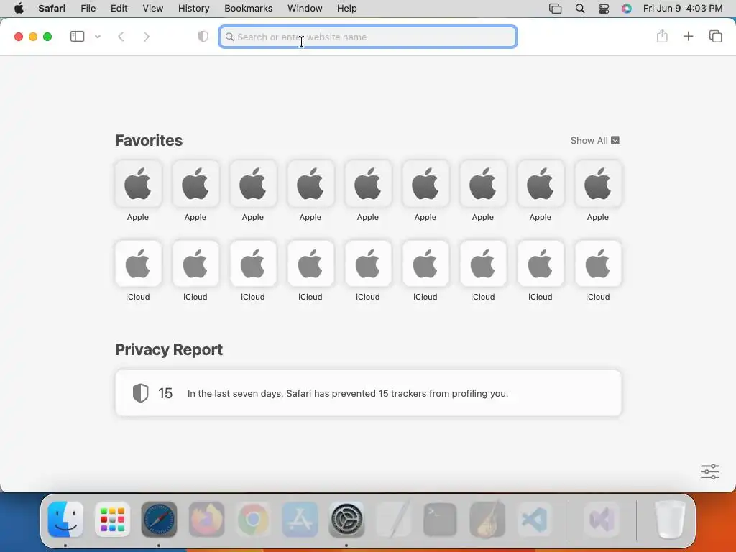Open the Edit menu
The width and height of the screenshot is (736, 552).
pos(119,9)
